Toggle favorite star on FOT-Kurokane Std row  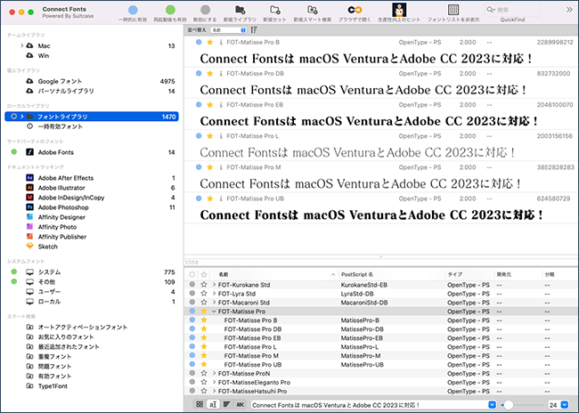tap(203, 285)
